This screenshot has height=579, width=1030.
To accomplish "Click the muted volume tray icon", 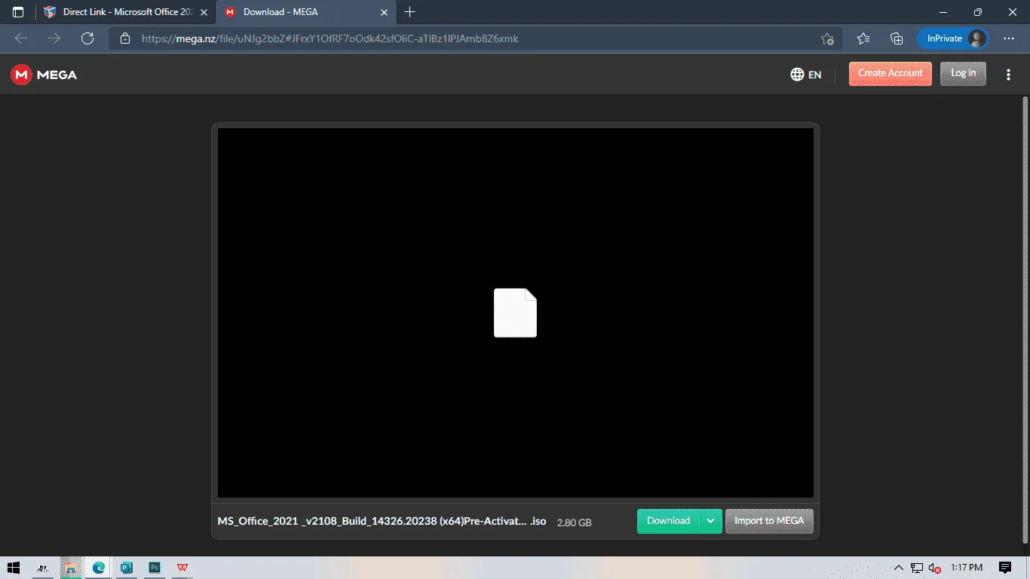I will tap(935, 568).
